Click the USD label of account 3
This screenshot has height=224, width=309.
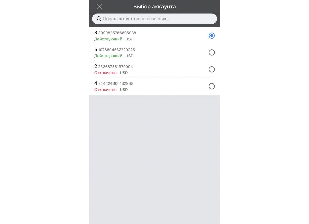tap(130, 39)
